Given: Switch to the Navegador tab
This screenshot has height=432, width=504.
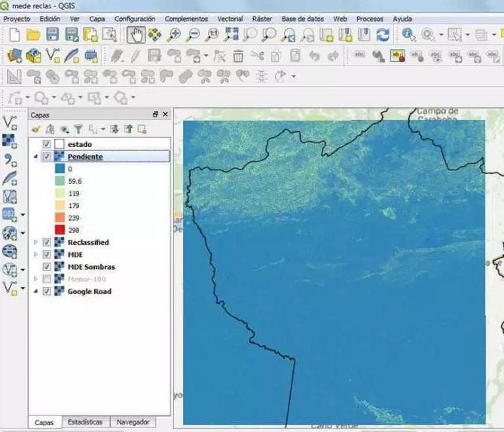Looking at the screenshot, I should [x=133, y=422].
